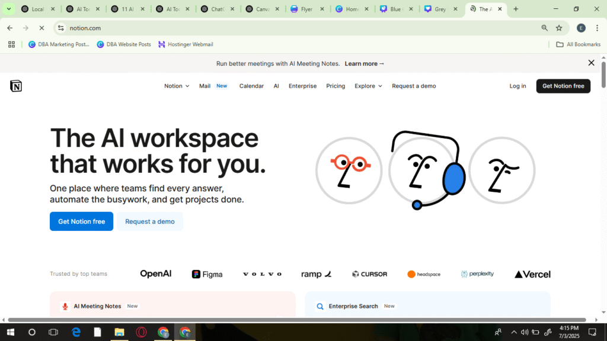Image resolution: width=607 pixels, height=341 pixels.
Task: Expand the Explore nav dropdown
Action: (x=368, y=86)
